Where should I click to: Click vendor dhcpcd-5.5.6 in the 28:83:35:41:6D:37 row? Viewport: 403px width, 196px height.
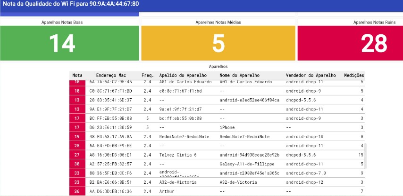pyautogui.click(x=301, y=100)
